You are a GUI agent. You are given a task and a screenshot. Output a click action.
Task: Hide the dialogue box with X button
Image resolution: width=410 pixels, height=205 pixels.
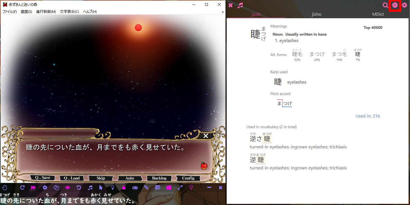(206, 136)
